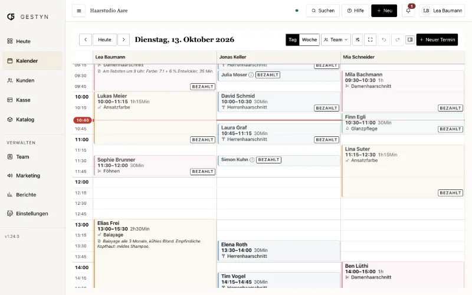
Task: Open Tim Vogel appointment
Action: 278,280
